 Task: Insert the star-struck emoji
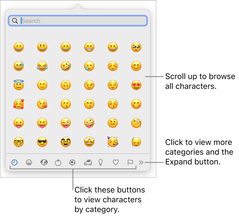(x=89, y=142)
